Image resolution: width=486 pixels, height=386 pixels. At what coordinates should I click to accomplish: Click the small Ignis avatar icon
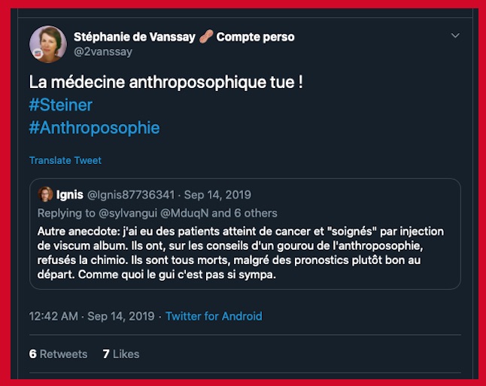[46, 195]
